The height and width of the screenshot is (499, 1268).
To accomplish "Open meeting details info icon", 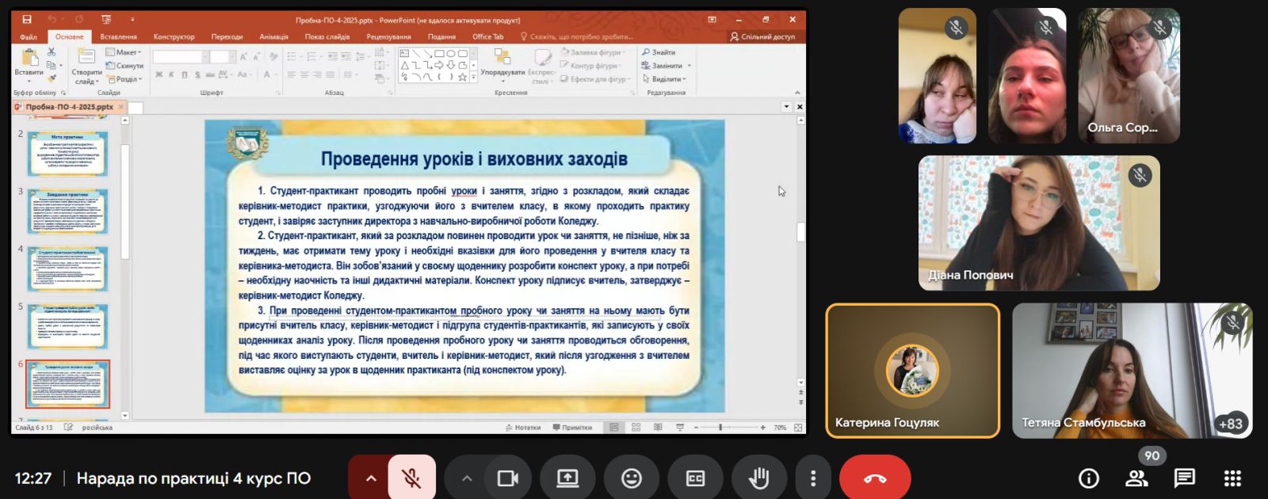I will tap(1089, 478).
